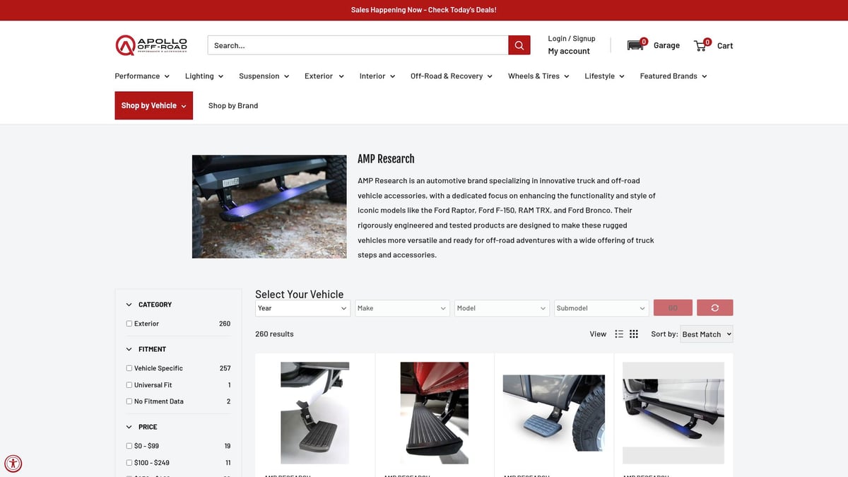Image resolution: width=848 pixels, height=477 pixels.
Task: Check the Exterior category filter
Action: pos(129,324)
